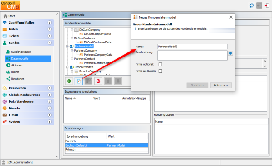272x166 pixels.
Task: Collapse the Kunden navigation section
Action: click(x=49, y=43)
